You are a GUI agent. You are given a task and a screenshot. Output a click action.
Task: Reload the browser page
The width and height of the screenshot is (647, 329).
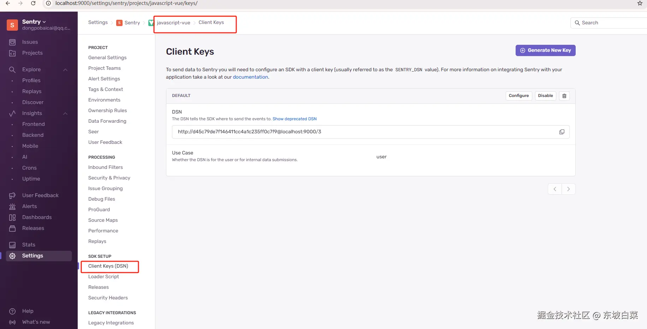coord(33,3)
